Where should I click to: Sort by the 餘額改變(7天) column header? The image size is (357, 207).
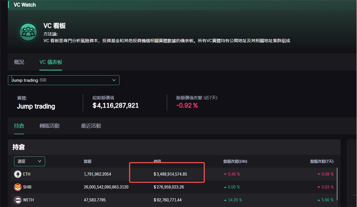click(x=322, y=161)
